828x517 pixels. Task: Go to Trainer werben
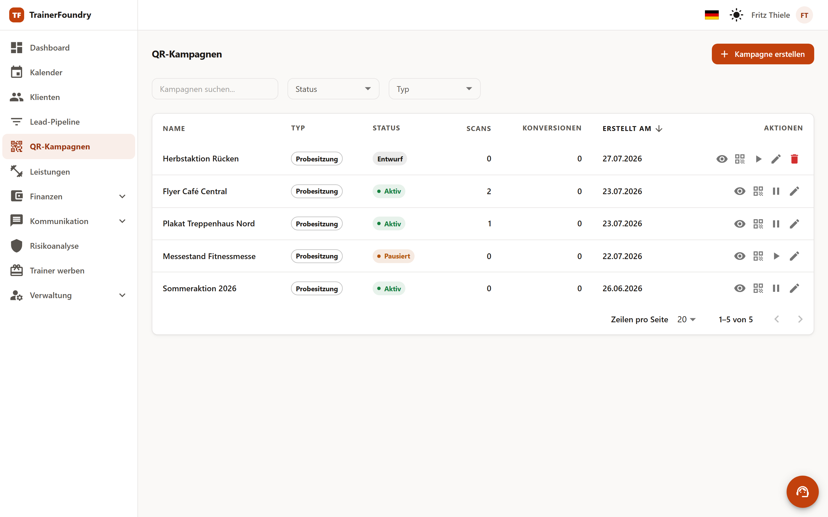(68, 271)
